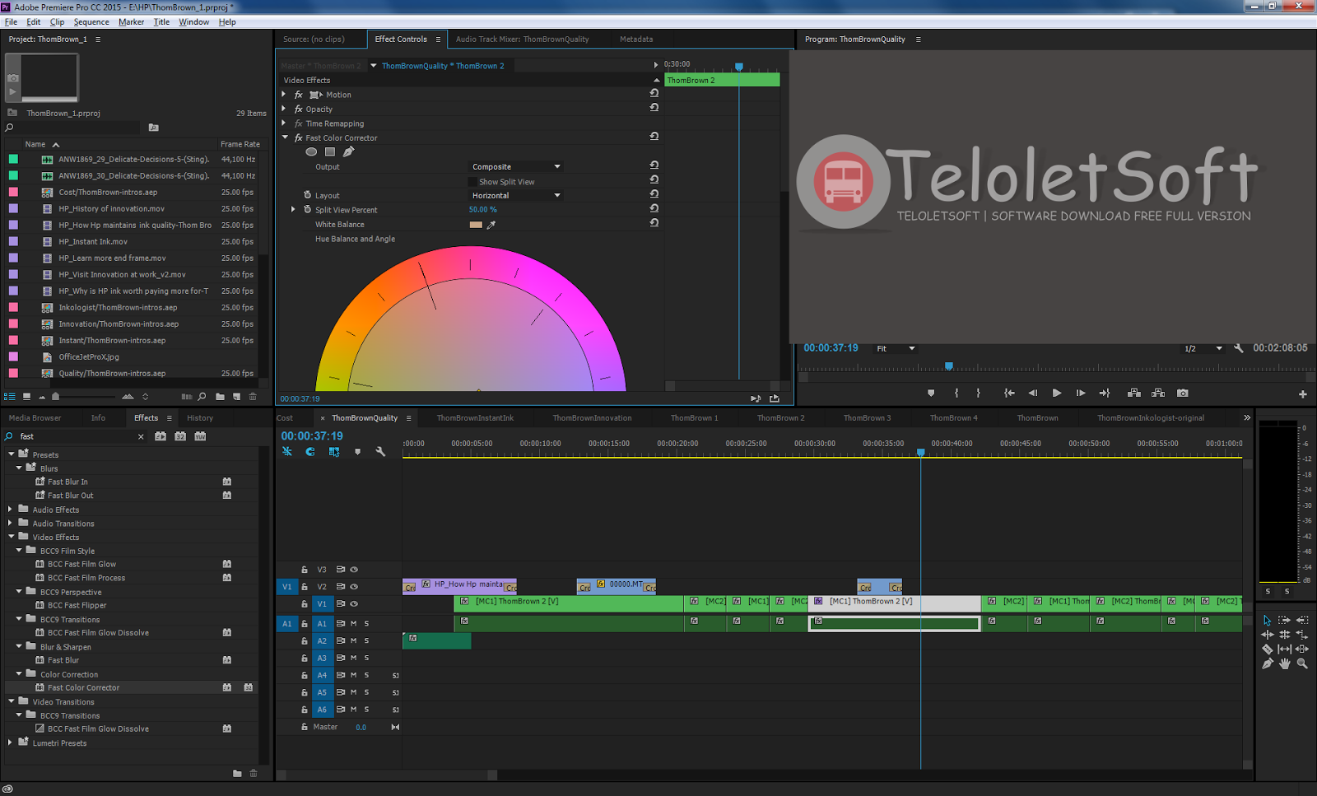
Task: Click Split View Percent 50.00 % value
Action: [x=482, y=210]
